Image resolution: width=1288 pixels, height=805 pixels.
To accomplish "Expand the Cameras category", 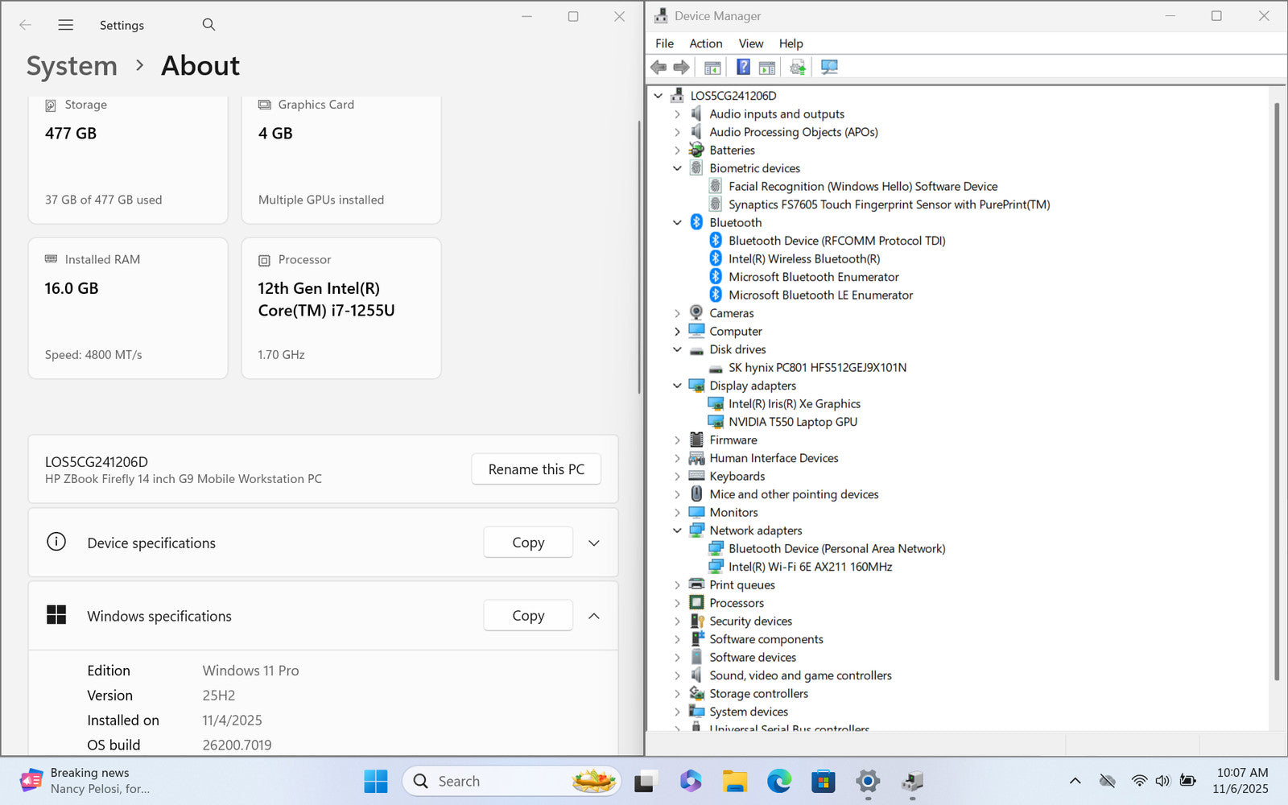I will pyautogui.click(x=677, y=313).
